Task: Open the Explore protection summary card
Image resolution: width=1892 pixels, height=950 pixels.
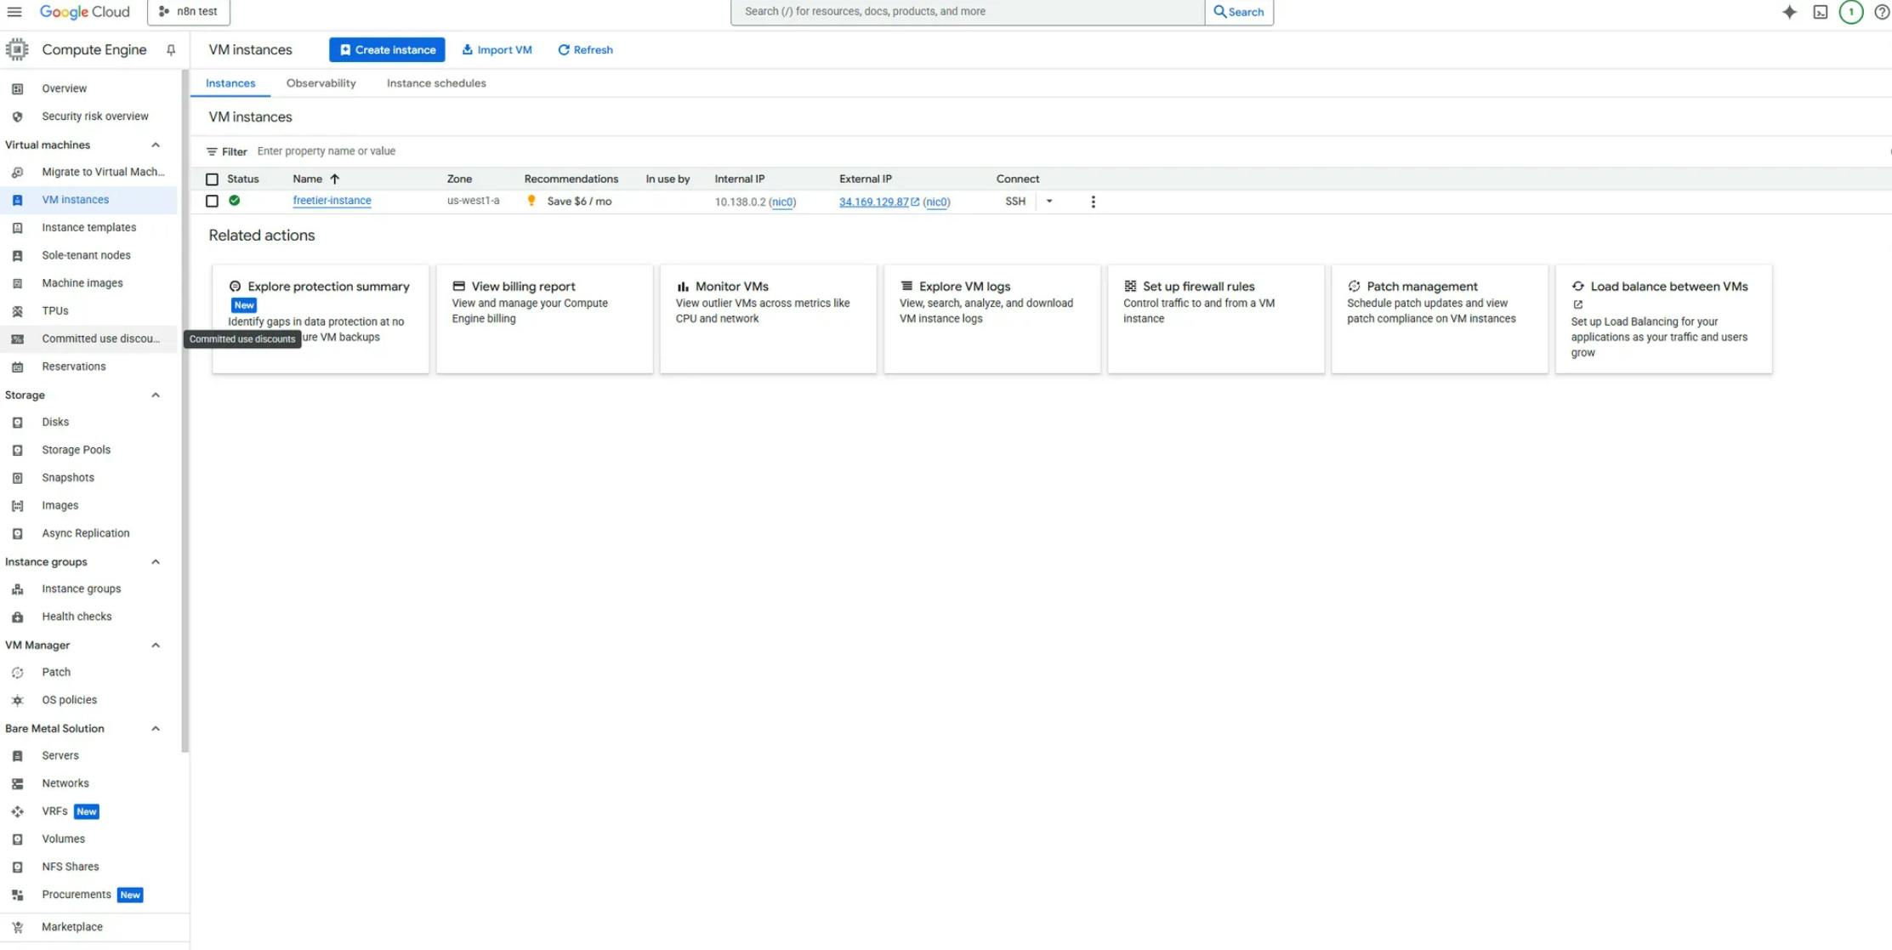Action: click(321, 319)
